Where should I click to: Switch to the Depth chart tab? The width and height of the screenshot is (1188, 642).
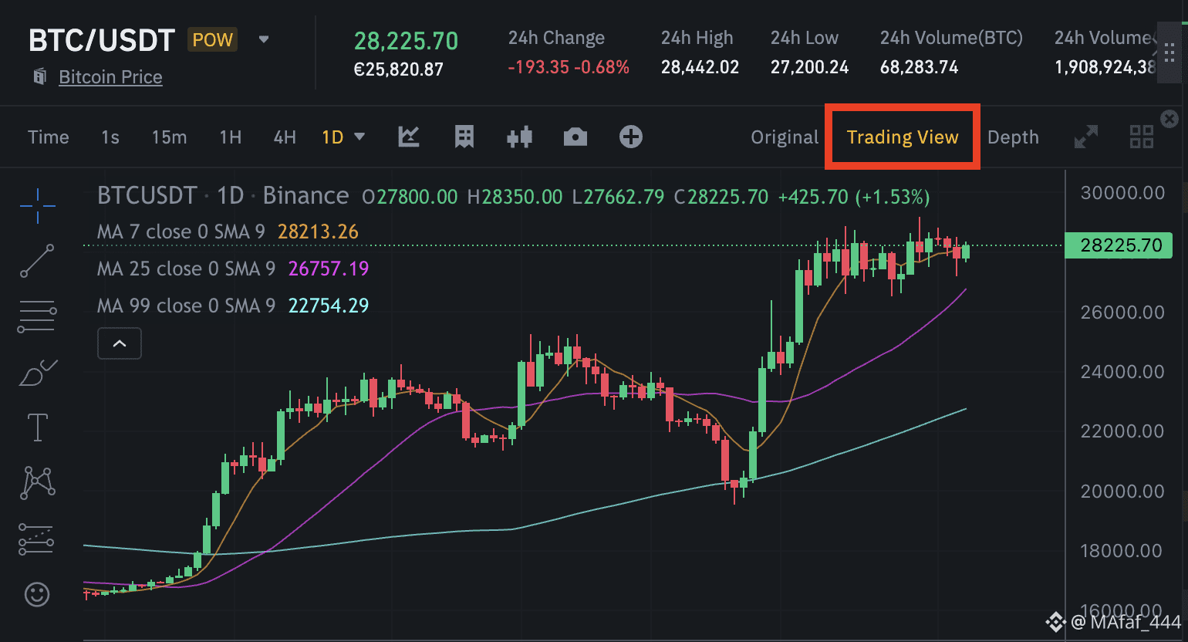[1012, 137]
